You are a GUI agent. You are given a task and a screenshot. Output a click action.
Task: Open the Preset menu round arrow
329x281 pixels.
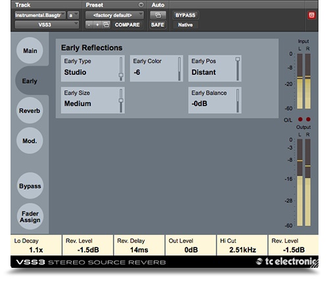[141, 5]
